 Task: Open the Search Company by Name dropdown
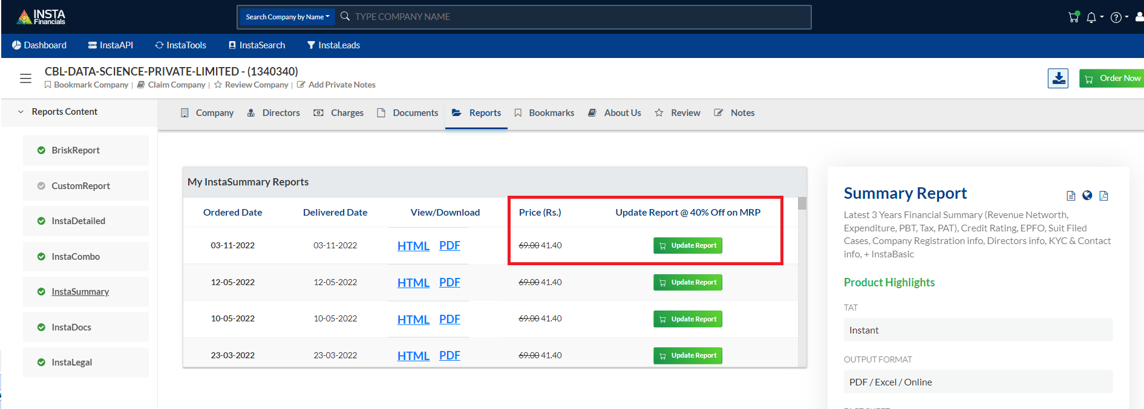(x=287, y=17)
